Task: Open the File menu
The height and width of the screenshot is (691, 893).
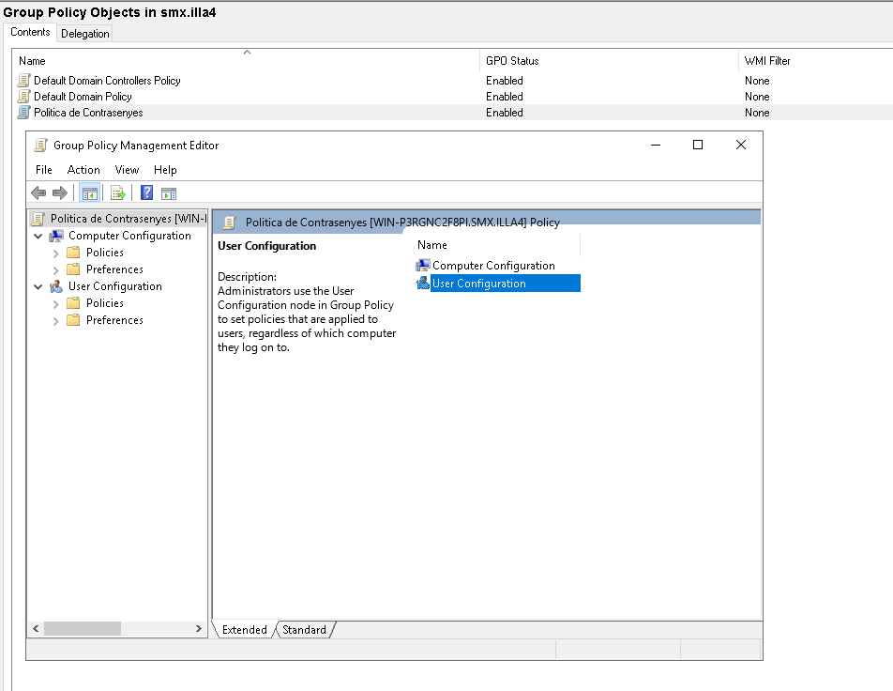Action: 44,170
